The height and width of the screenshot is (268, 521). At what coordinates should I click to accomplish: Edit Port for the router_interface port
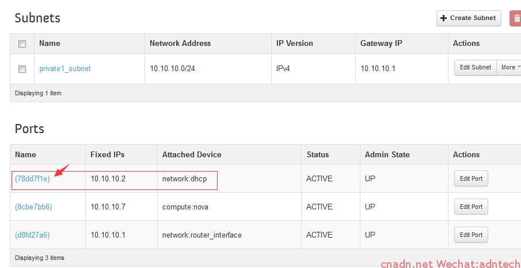tap(471, 235)
